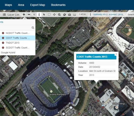Zoom in with the plus icon

coord(24,15)
